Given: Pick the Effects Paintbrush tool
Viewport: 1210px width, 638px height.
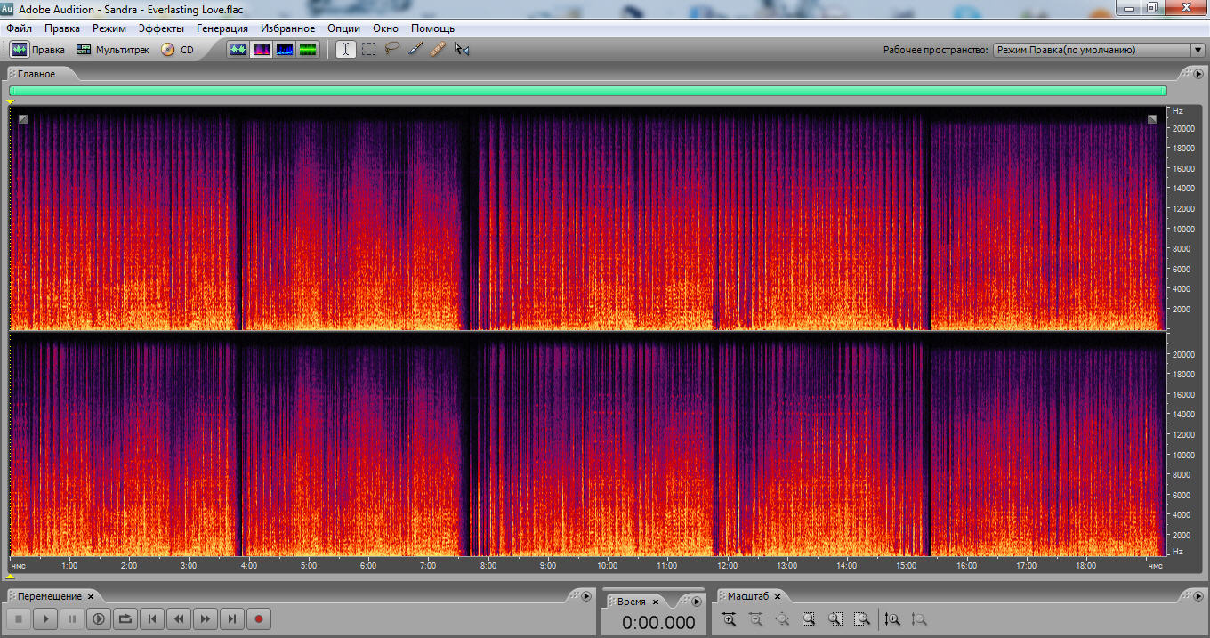Looking at the screenshot, I should (x=415, y=50).
